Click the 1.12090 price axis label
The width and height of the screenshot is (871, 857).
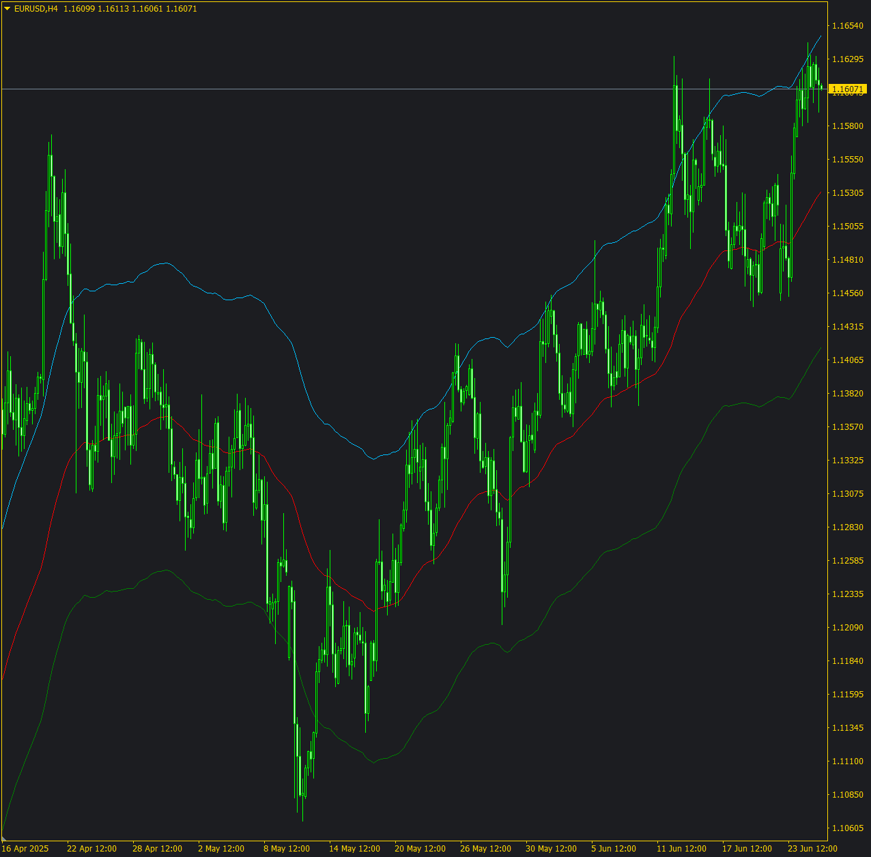pos(848,628)
